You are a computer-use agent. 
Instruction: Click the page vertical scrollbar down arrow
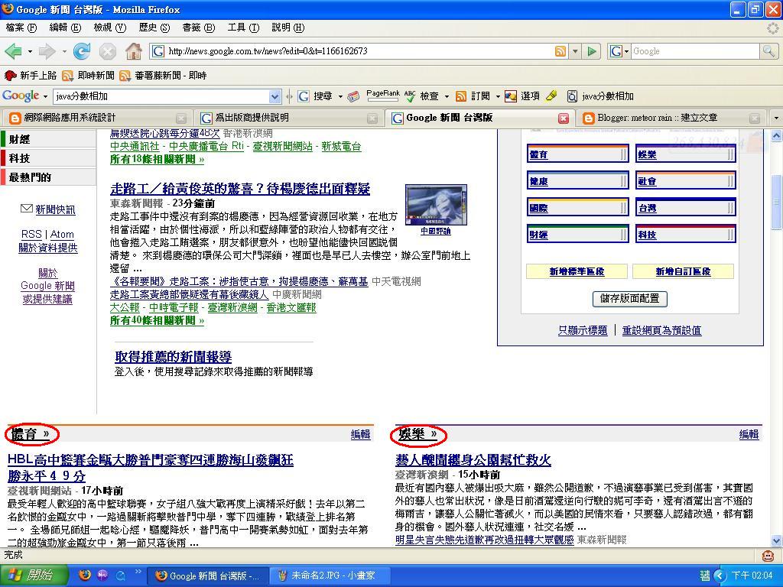tap(777, 540)
